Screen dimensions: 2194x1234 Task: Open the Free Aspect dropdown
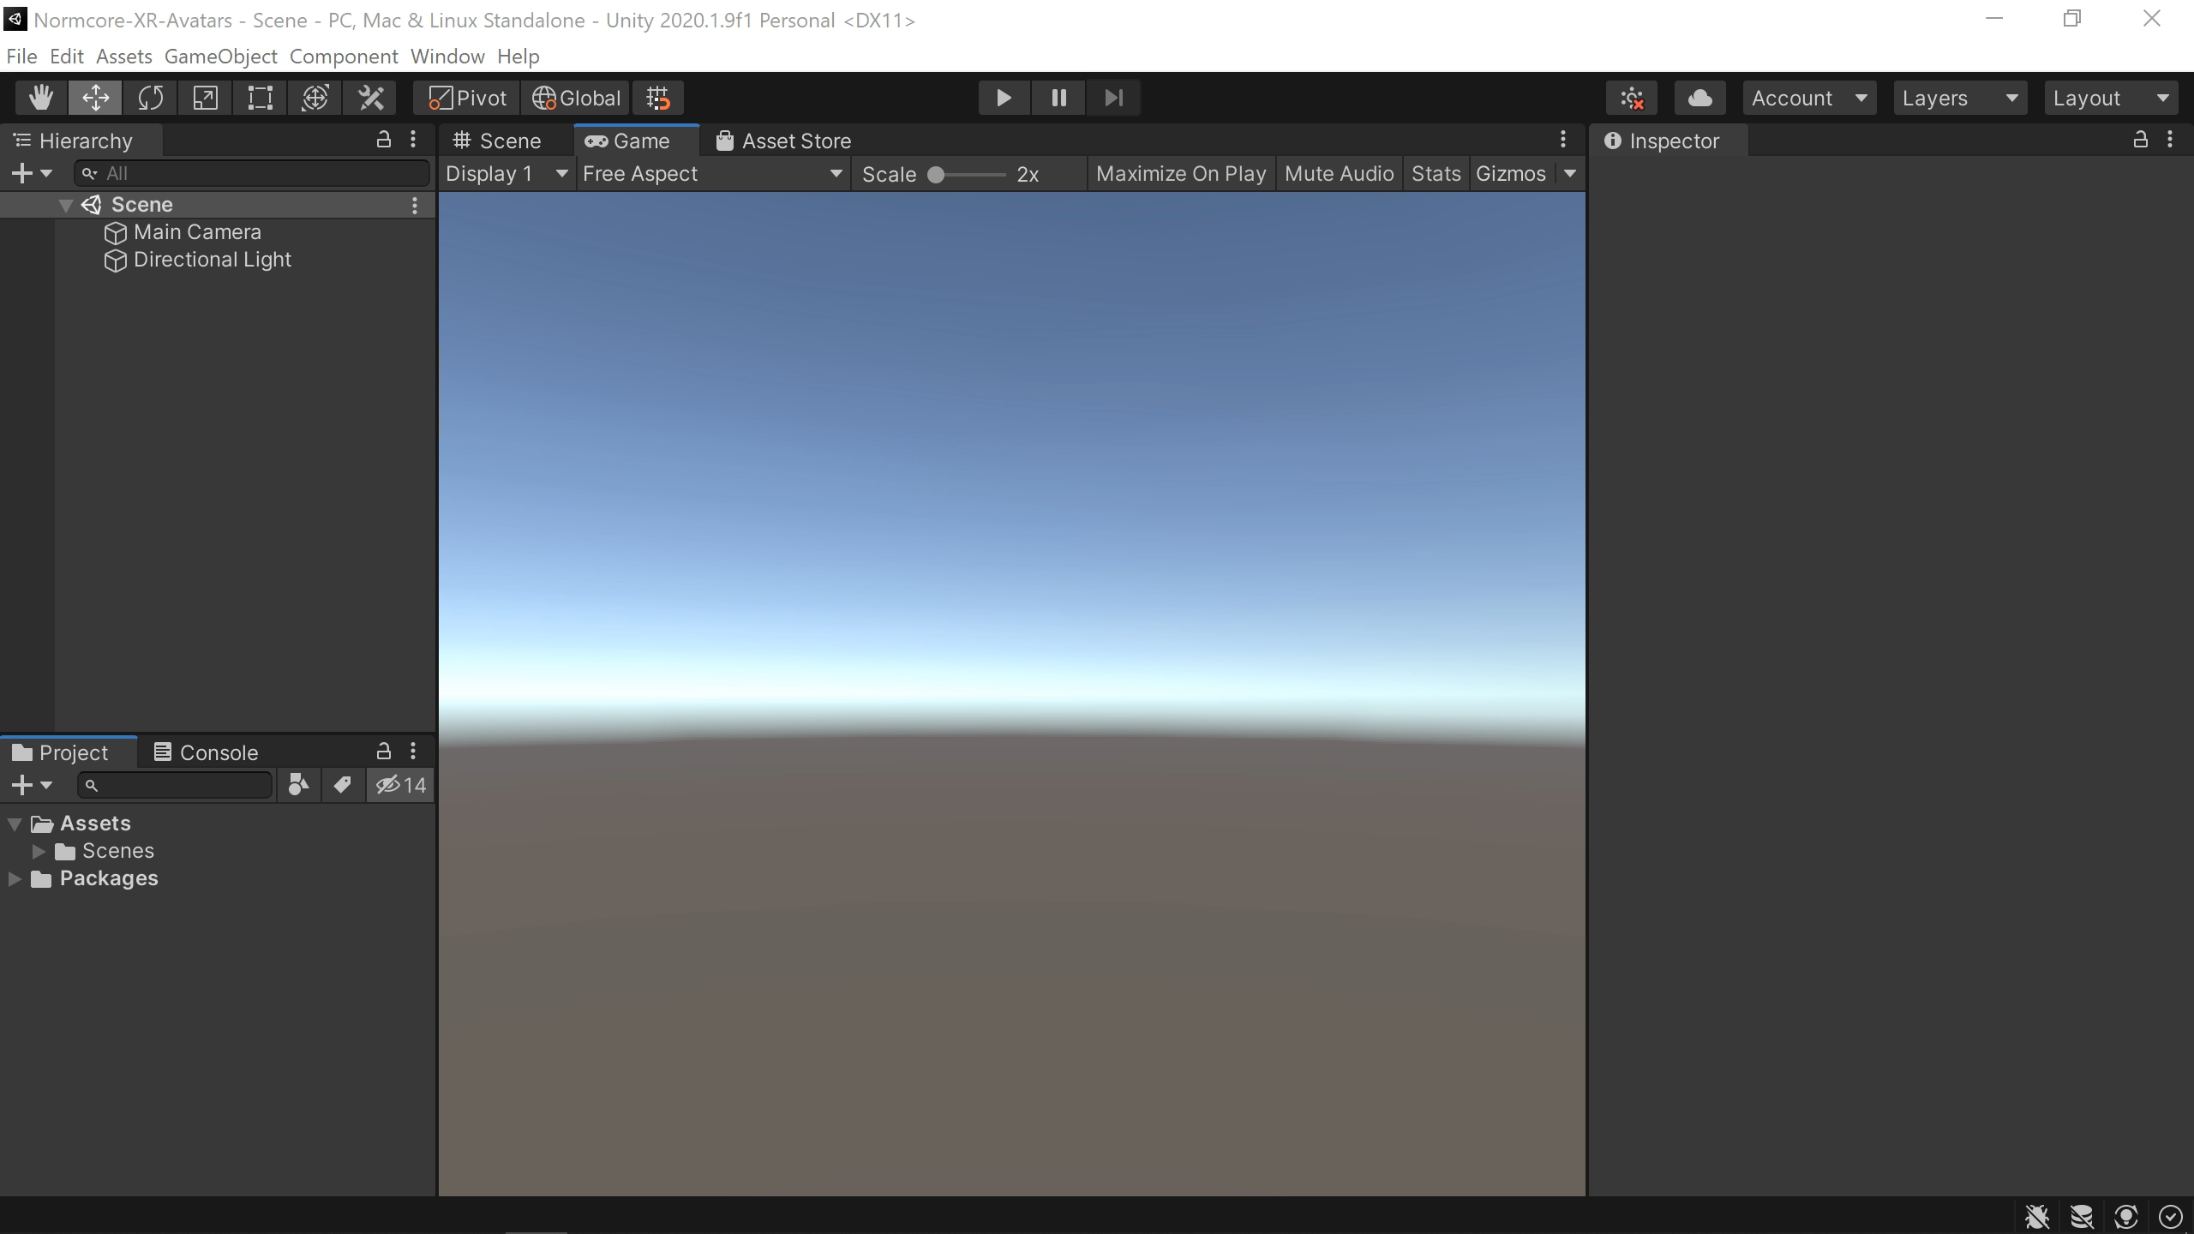(x=711, y=173)
